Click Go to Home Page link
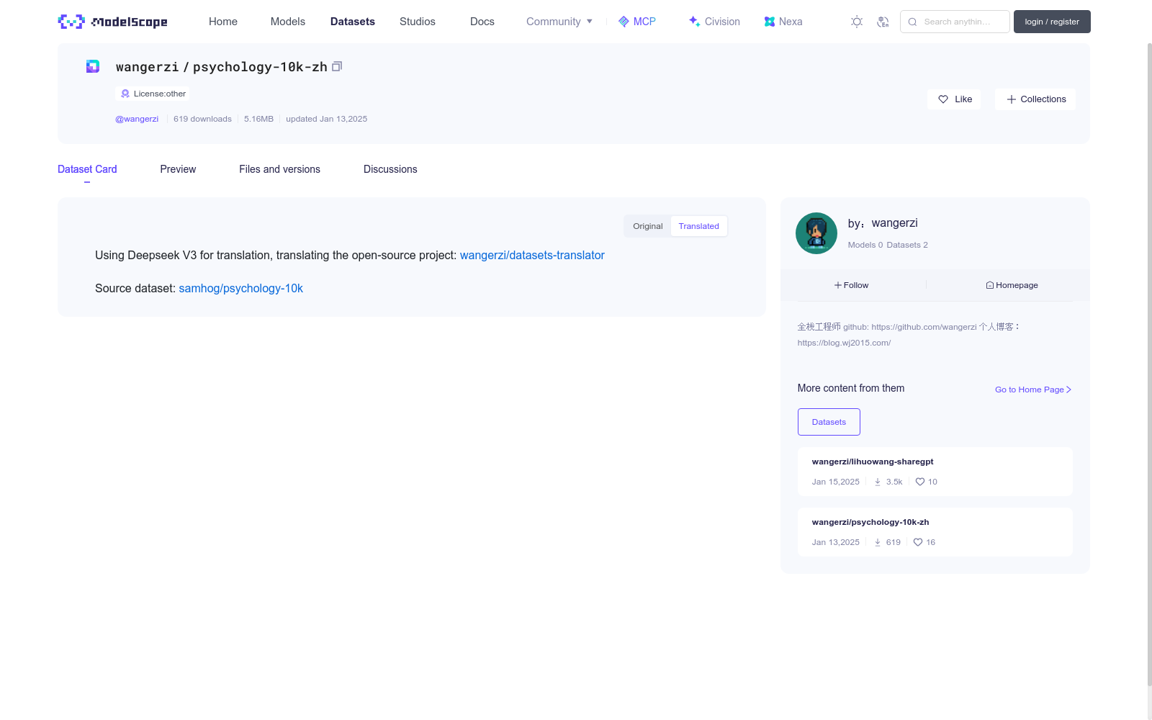The width and height of the screenshot is (1152, 720). coord(1033,390)
